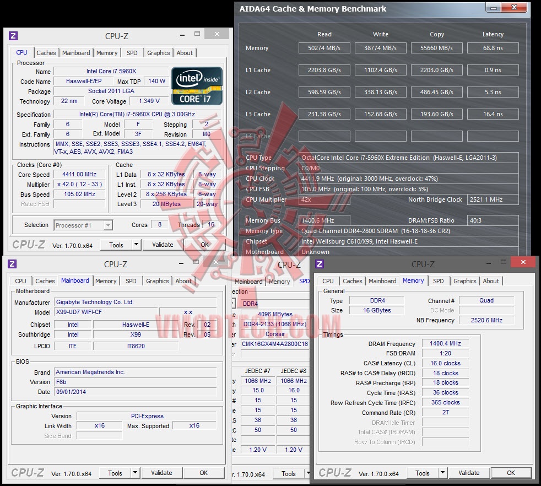
Task: Click the CPU-Z logo icon in the Memory window
Action: (x=319, y=264)
